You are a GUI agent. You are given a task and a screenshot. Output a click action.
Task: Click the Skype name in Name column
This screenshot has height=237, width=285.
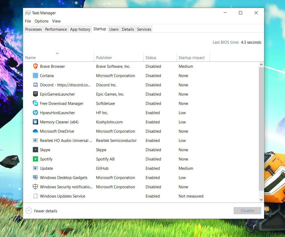click(45, 150)
